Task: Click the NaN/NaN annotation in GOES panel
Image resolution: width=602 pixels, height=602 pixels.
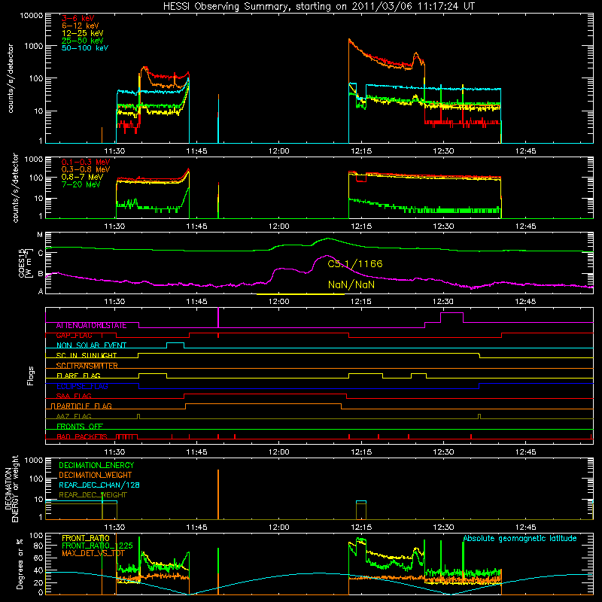Action: coord(351,284)
